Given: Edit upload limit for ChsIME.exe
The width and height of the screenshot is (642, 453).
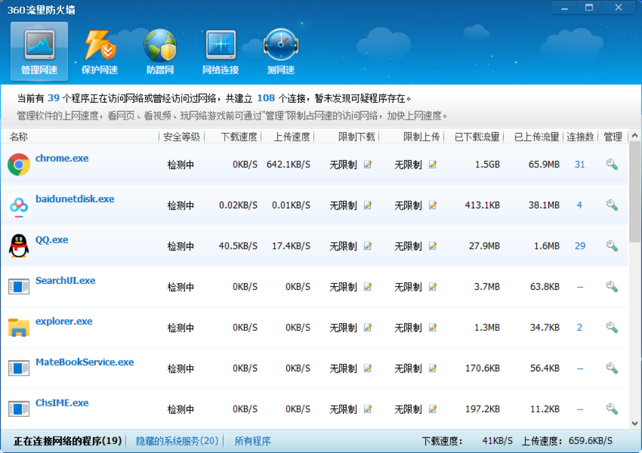Looking at the screenshot, I should 432,409.
